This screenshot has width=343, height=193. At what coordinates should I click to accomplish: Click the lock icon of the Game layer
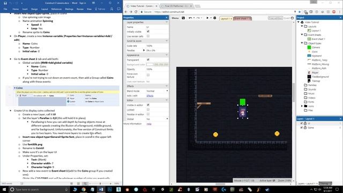305,128
